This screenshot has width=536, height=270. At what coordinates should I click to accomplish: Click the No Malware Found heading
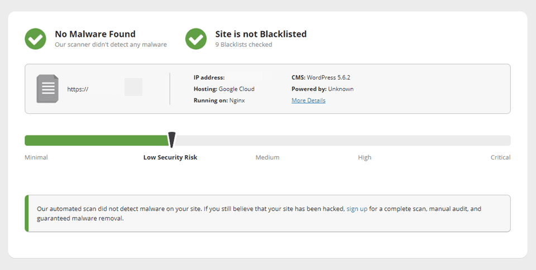click(x=95, y=34)
